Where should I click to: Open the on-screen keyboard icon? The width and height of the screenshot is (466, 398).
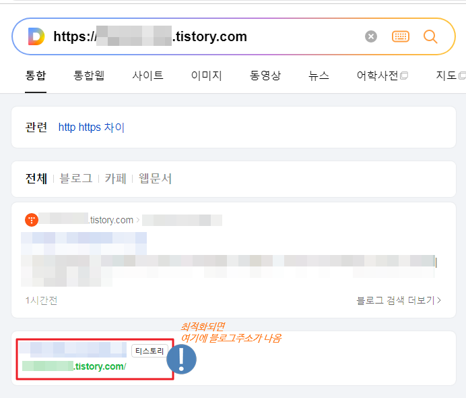click(401, 36)
